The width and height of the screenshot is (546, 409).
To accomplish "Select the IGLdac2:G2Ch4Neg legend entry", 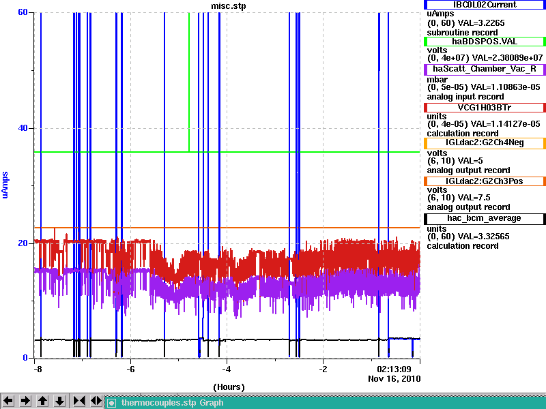I will [485, 142].
